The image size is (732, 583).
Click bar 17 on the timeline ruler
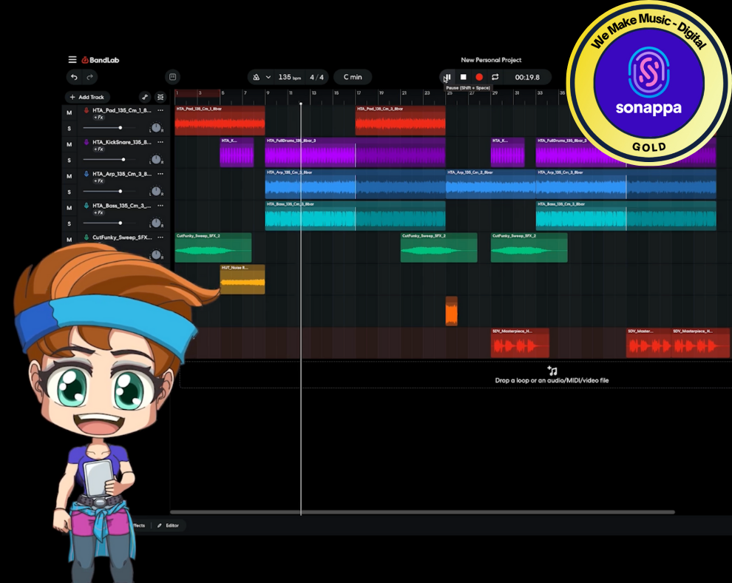tap(359, 93)
